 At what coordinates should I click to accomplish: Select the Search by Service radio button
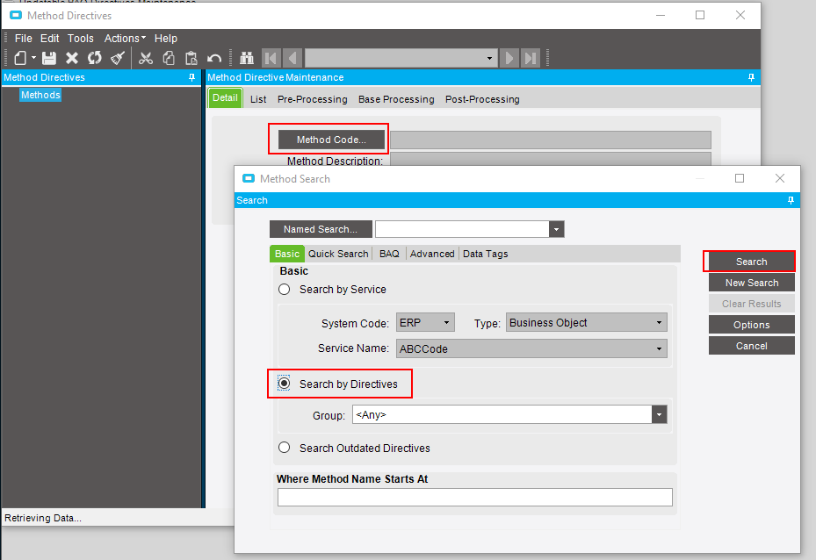[284, 289]
